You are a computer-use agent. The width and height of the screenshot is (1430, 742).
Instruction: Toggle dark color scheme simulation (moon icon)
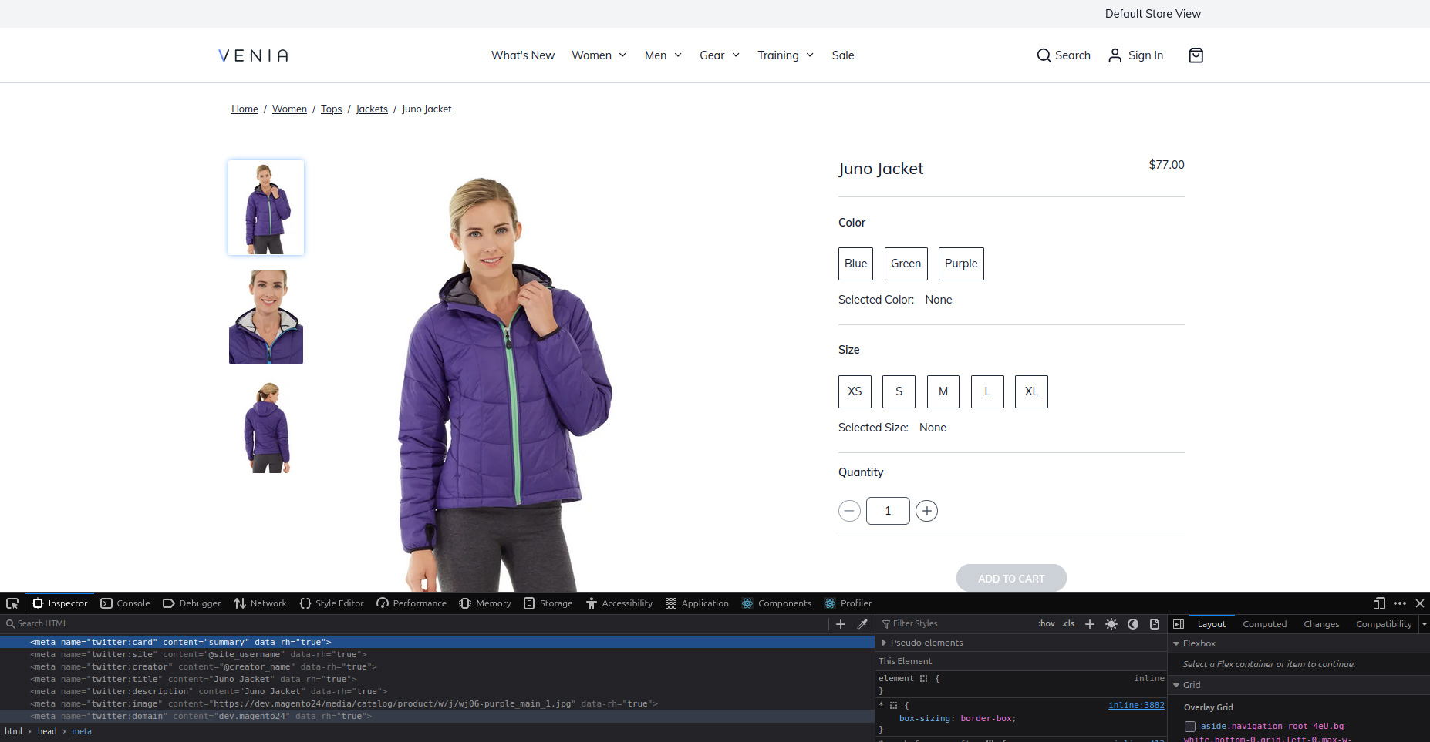point(1133,624)
